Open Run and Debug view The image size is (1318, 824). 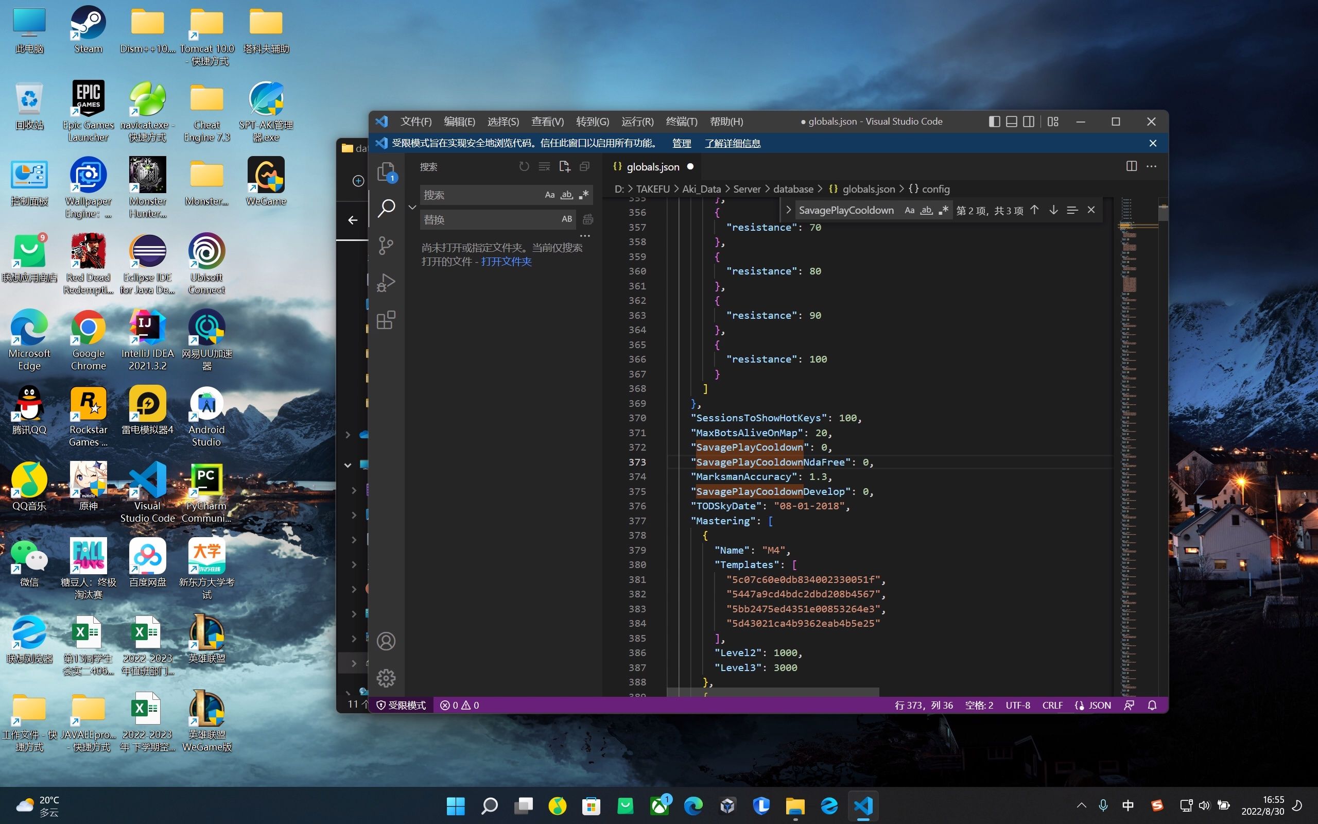click(x=386, y=282)
